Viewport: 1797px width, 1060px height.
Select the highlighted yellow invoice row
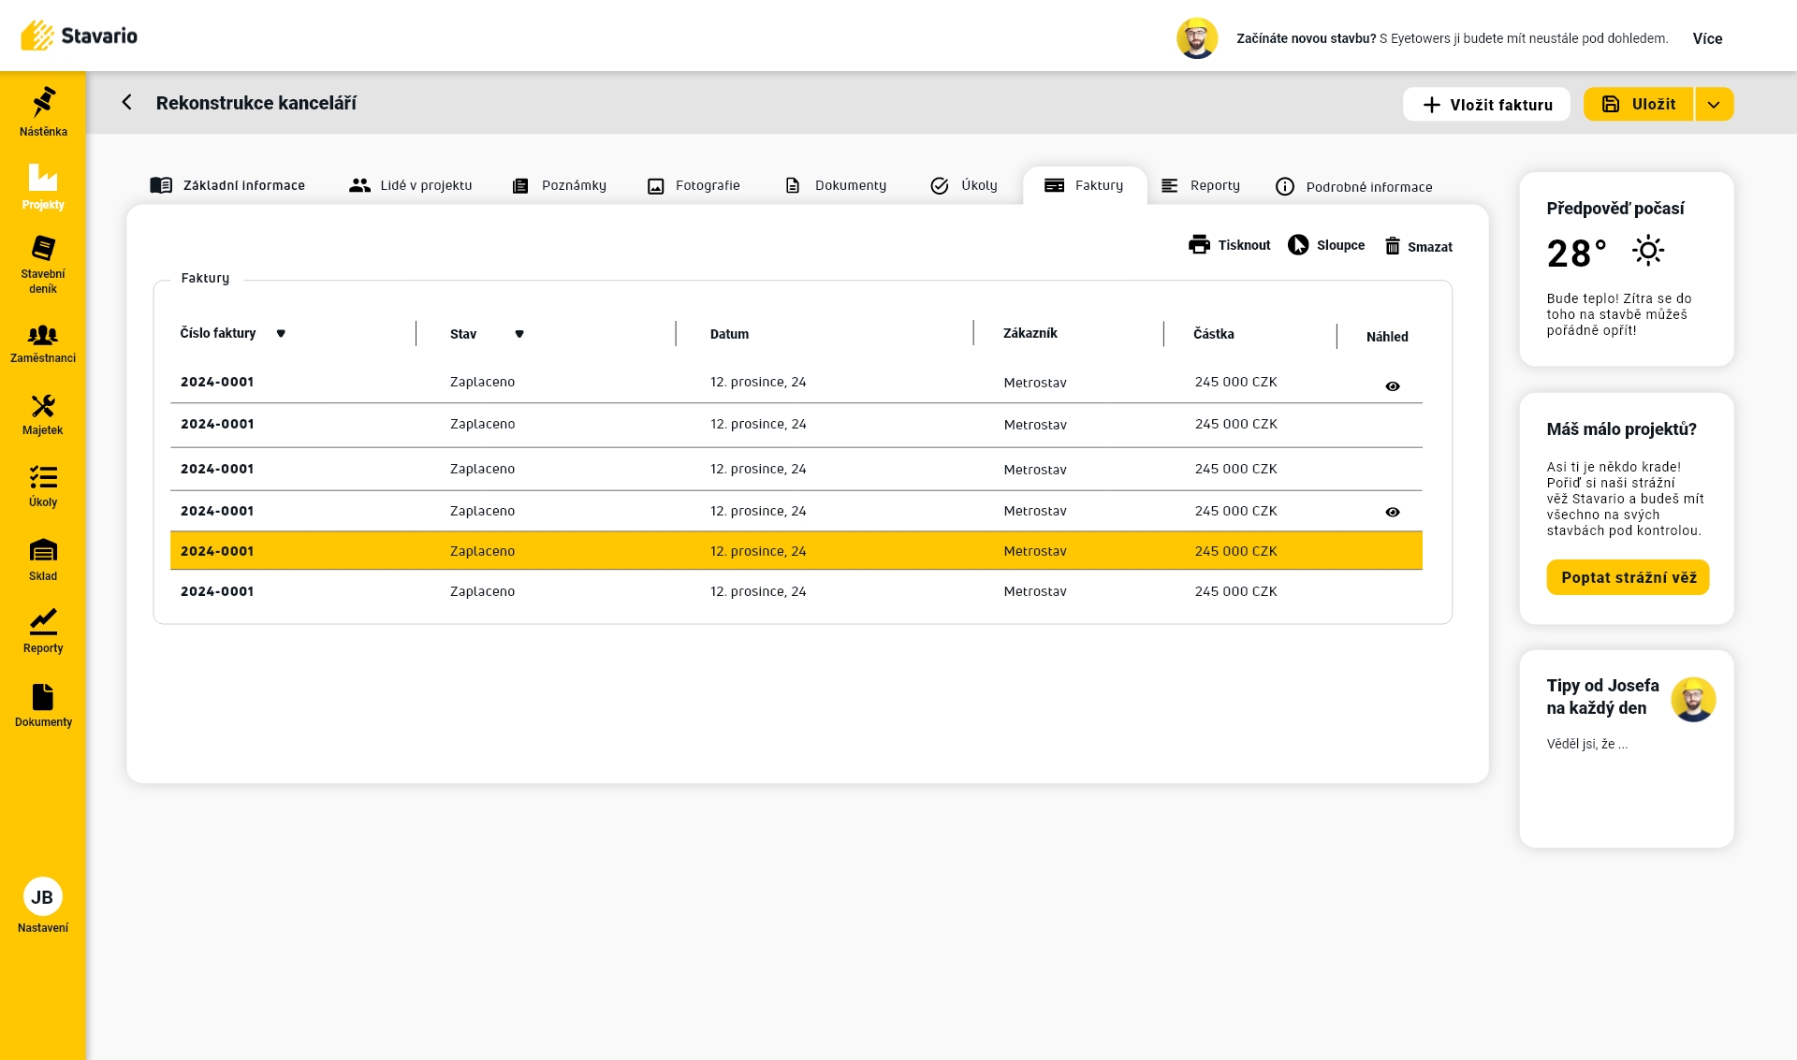click(x=796, y=551)
